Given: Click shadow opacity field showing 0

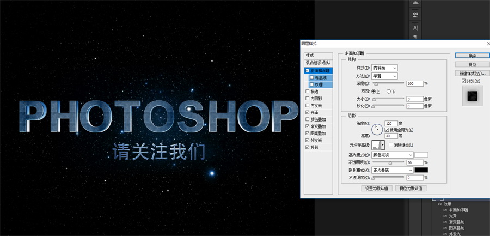Looking at the screenshot, I should [x=415, y=178].
